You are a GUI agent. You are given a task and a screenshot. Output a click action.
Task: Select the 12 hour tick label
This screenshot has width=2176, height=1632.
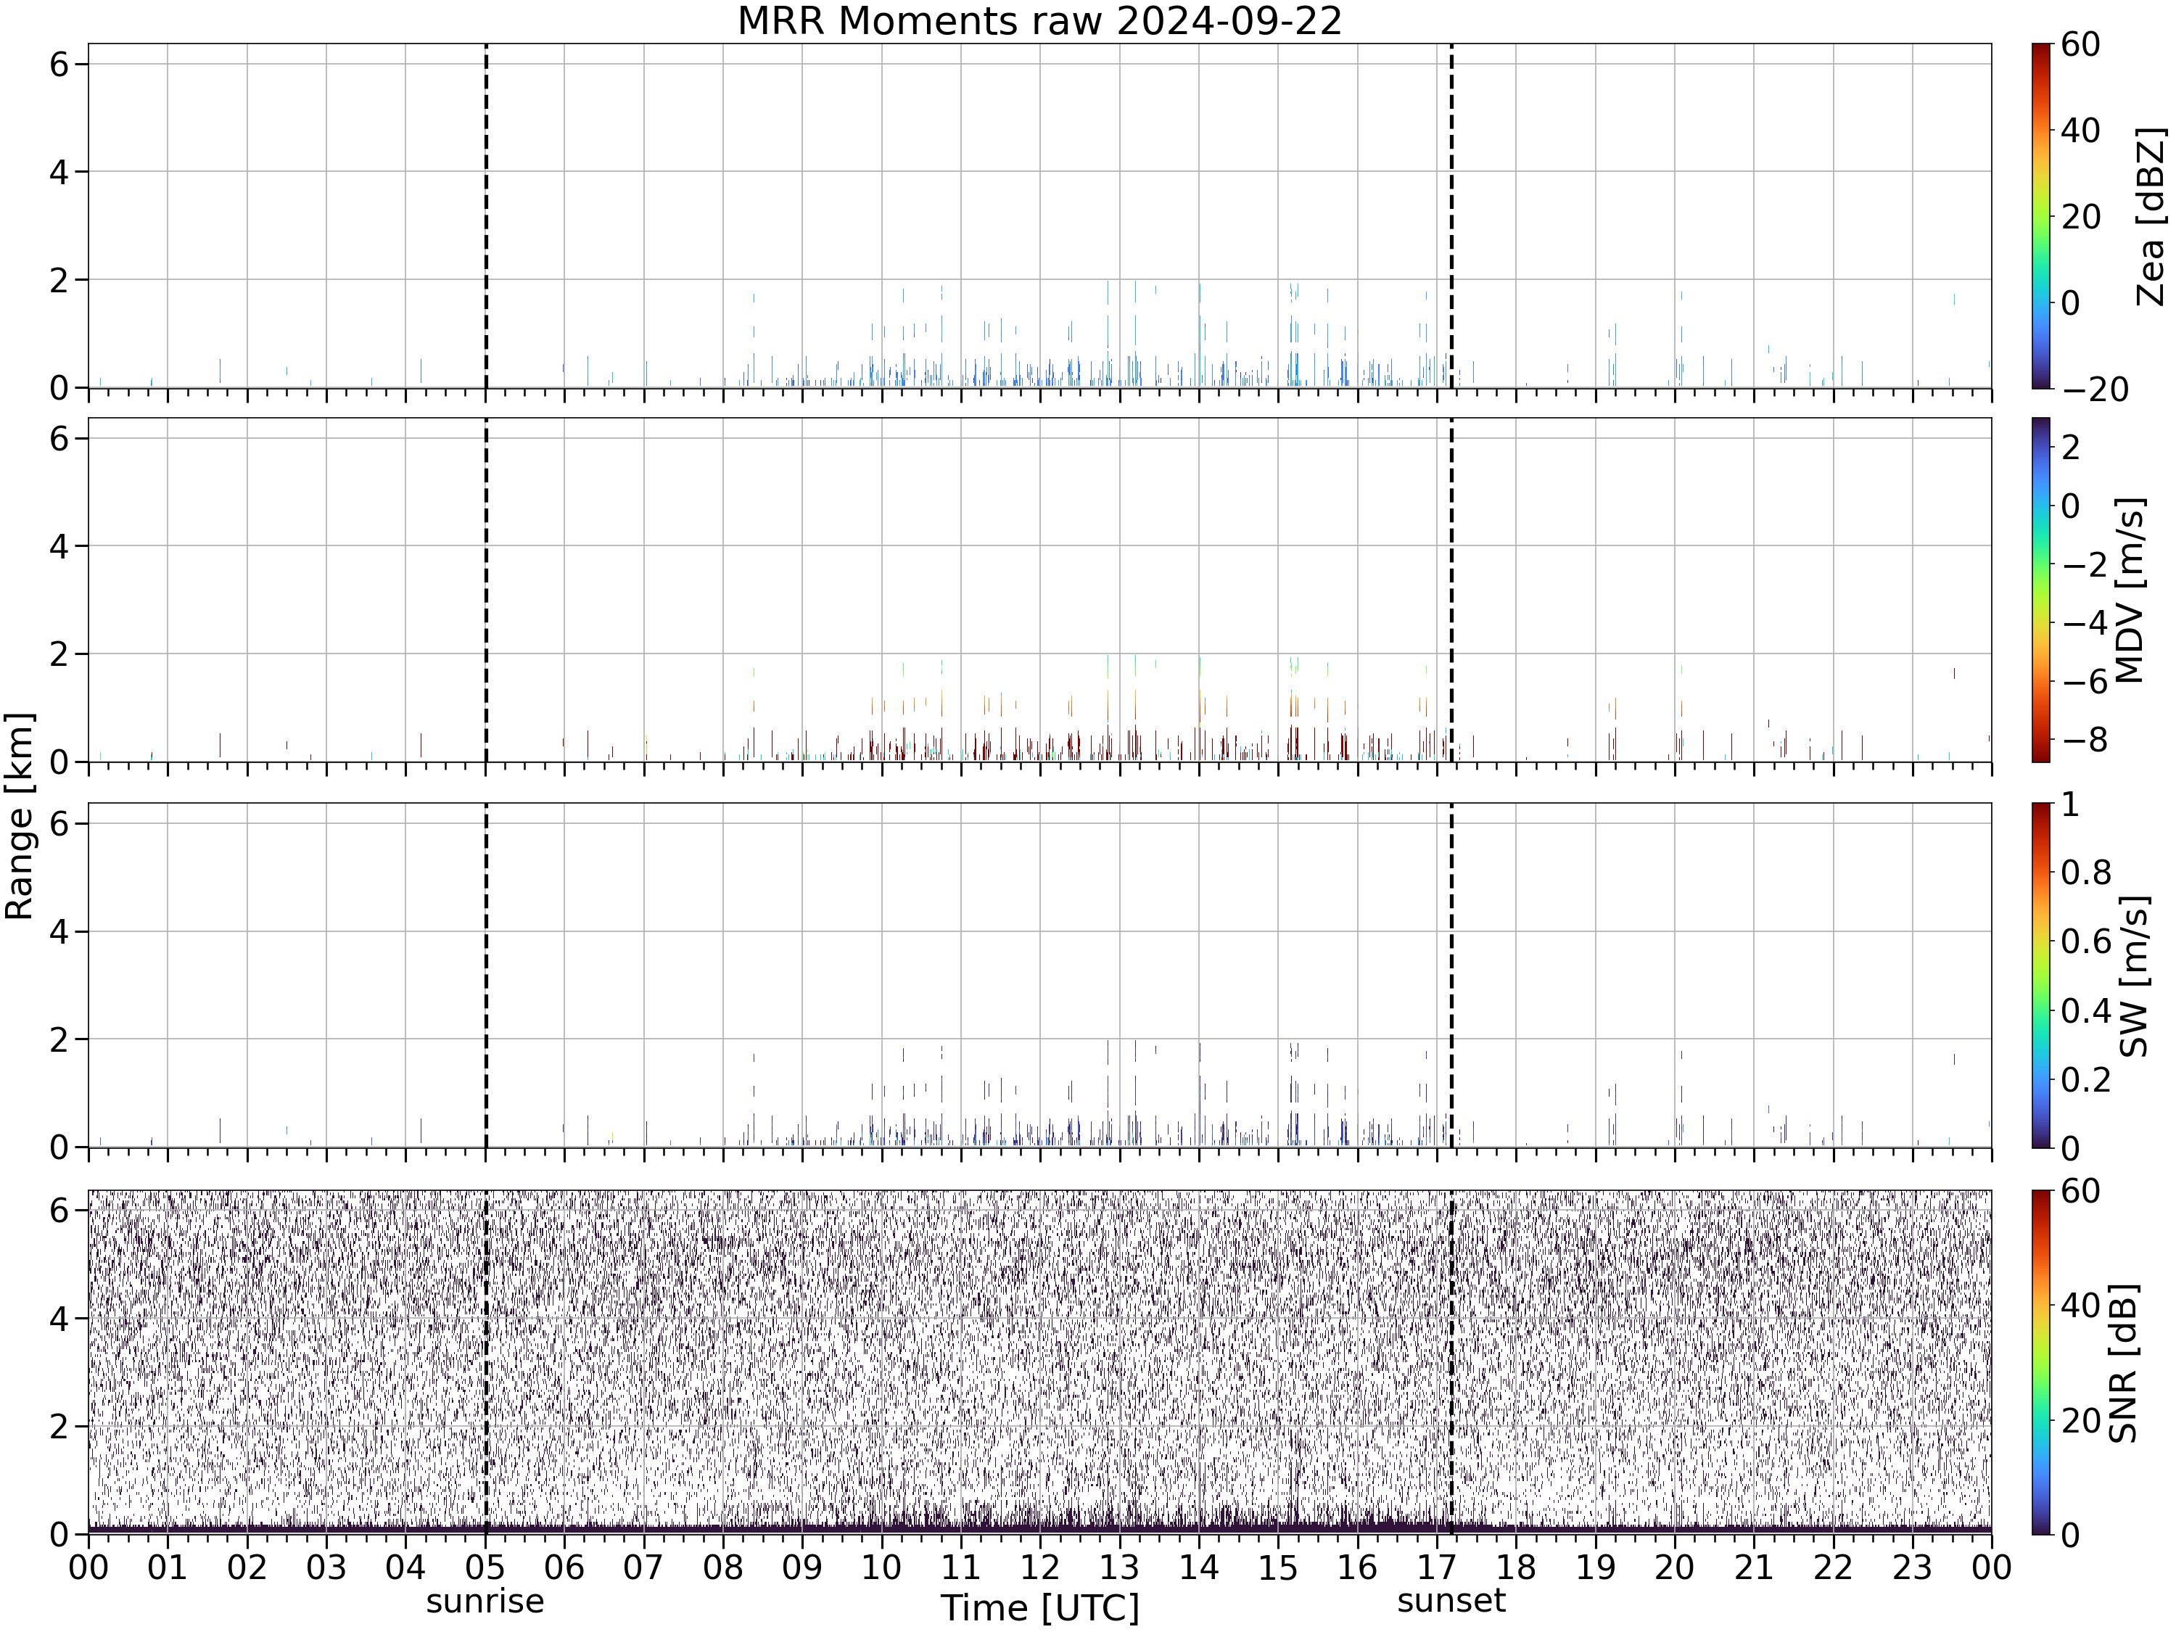tap(1040, 1566)
